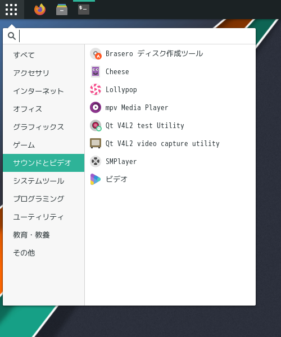The image size is (281, 337).
Task: Select the システムツール category
Action: (44, 181)
